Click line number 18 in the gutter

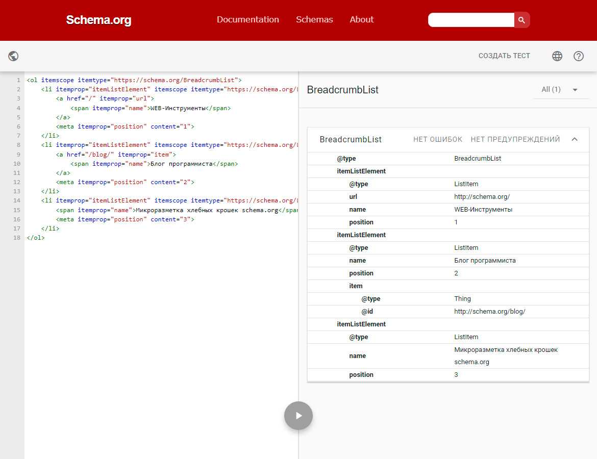point(17,238)
